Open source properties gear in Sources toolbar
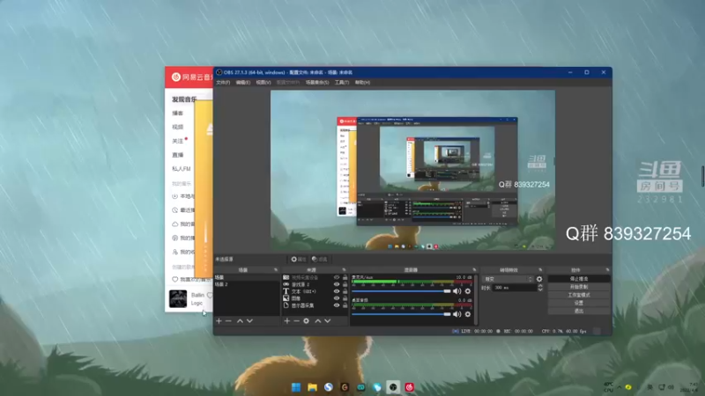The image size is (705, 396). (306, 321)
